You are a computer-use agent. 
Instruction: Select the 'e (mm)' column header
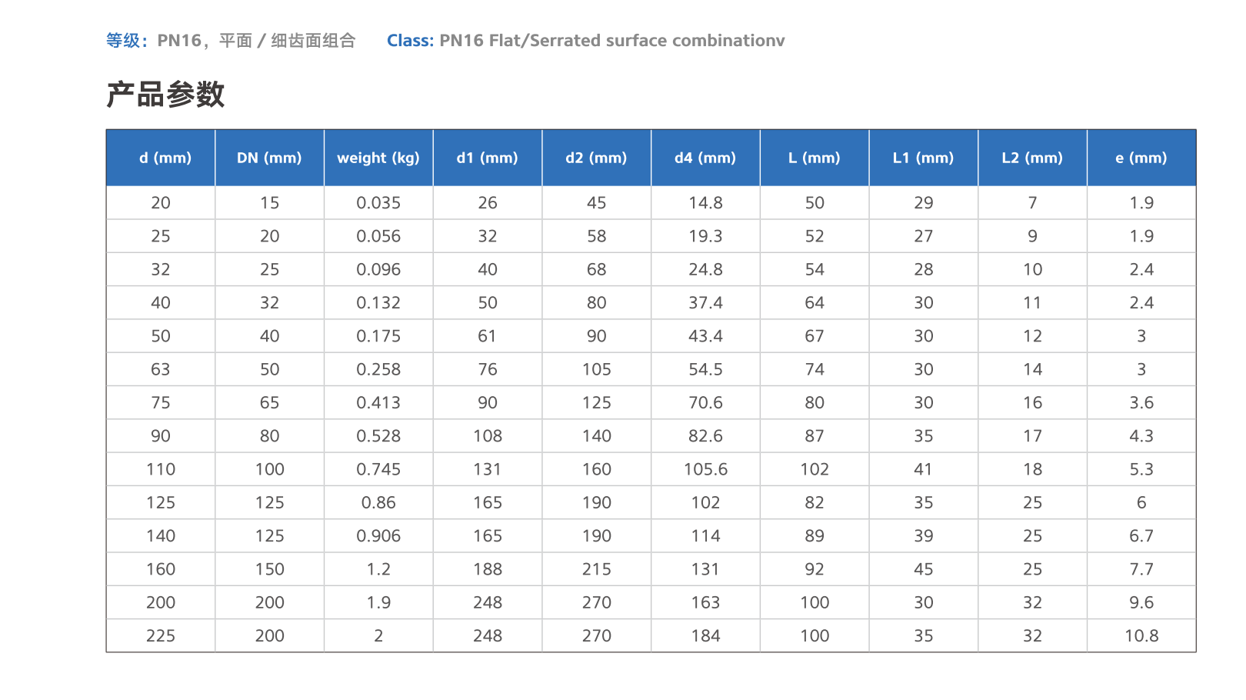[1141, 158]
